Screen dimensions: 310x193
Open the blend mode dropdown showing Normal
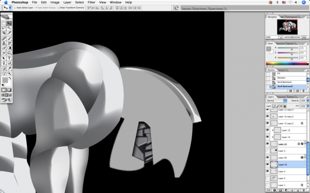276,101
